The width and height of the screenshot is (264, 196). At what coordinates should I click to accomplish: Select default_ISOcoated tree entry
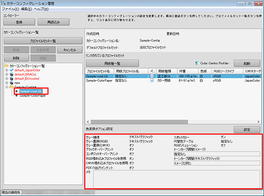pos(27,79)
